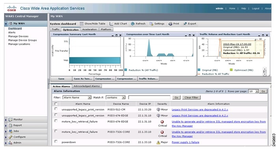276x149 pixels.
Task: Expand the Report section arrow
Action: [x=6, y=126]
